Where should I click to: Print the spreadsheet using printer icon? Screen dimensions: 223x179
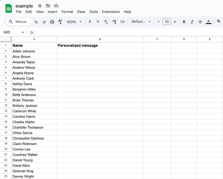(x=52, y=22)
